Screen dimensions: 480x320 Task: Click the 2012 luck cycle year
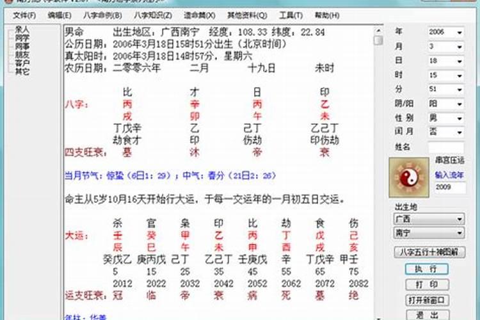tap(122, 284)
